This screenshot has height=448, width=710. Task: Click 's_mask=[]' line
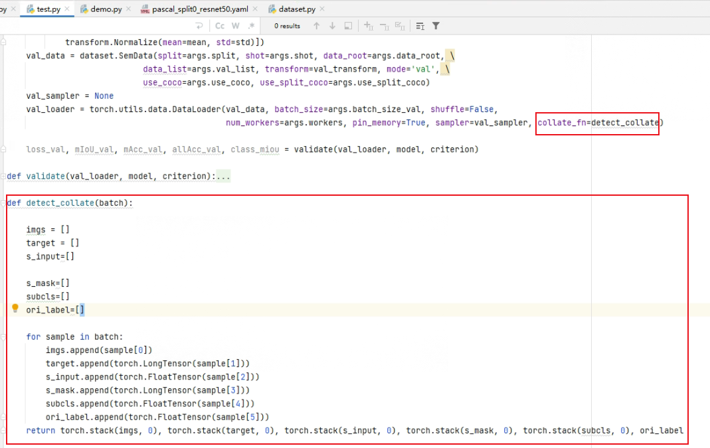tap(48, 283)
